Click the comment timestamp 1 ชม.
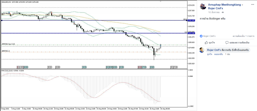The height and width of the screenshot is (111, 257). (228, 54)
